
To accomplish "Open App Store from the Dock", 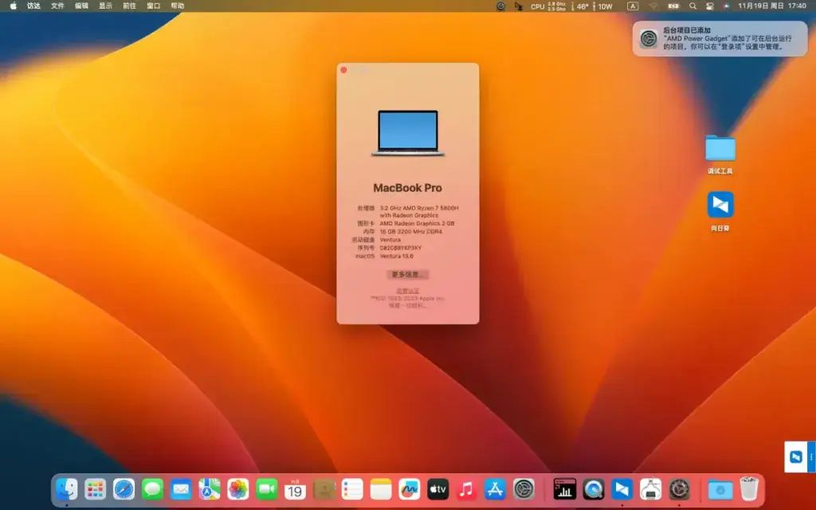I will click(495, 489).
